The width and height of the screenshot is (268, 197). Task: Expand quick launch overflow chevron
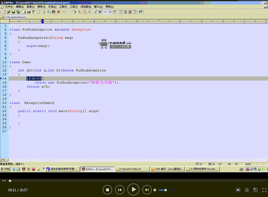point(44,169)
